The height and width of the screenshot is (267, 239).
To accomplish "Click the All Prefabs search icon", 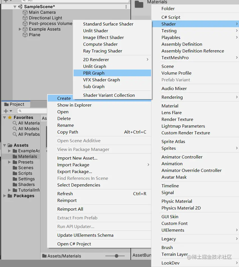I will tap(15, 134).
